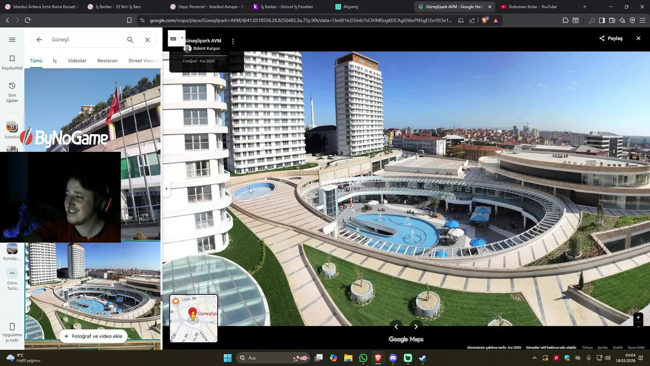Go to previous photo arrow
This screenshot has height=366, width=650.
[397, 327]
